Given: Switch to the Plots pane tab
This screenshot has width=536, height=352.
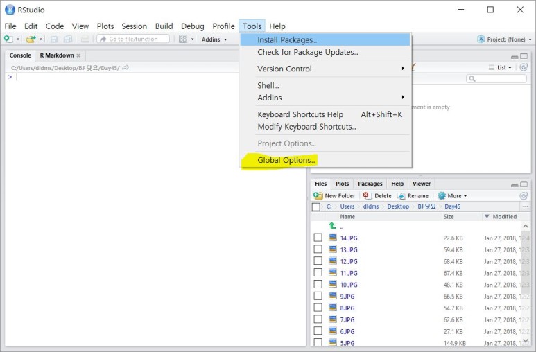Looking at the screenshot, I should pos(342,184).
